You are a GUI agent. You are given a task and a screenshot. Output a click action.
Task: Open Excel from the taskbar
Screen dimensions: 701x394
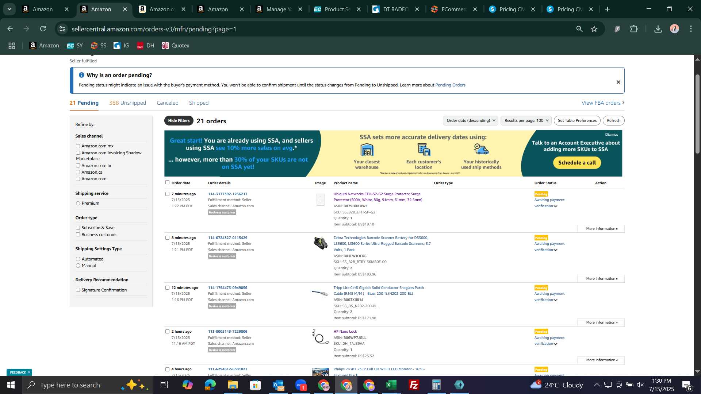tap(391, 385)
